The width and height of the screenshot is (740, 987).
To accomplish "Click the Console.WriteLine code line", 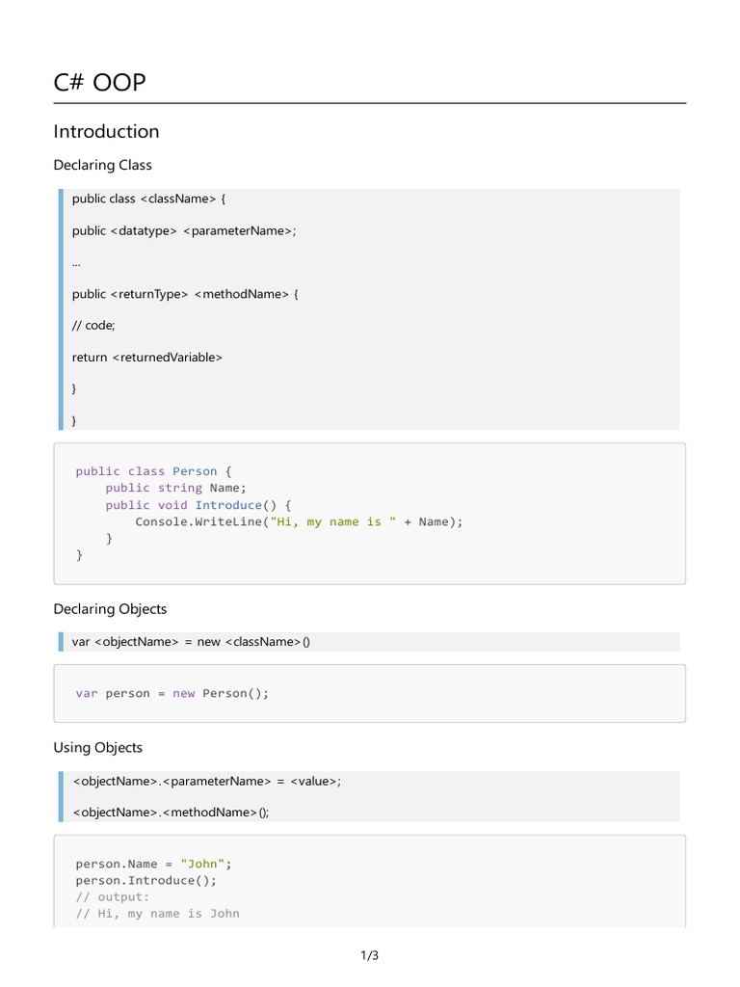I will tap(299, 521).
